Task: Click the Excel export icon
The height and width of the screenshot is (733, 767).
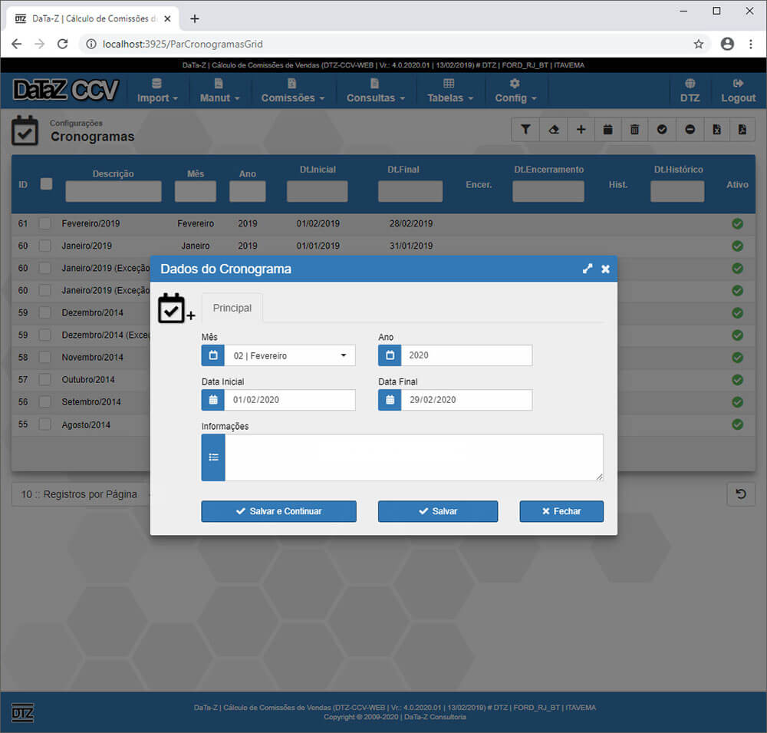Action: 716,130
